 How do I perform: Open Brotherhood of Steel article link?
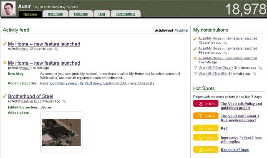[x=30, y=96]
